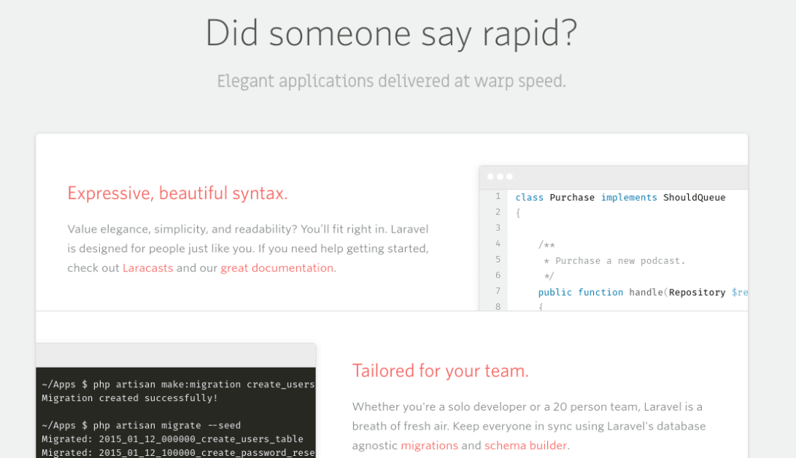Viewport: 796px width, 458px height.
Task: Click the opening '/**' comment on line 4
Action: pos(546,245)
